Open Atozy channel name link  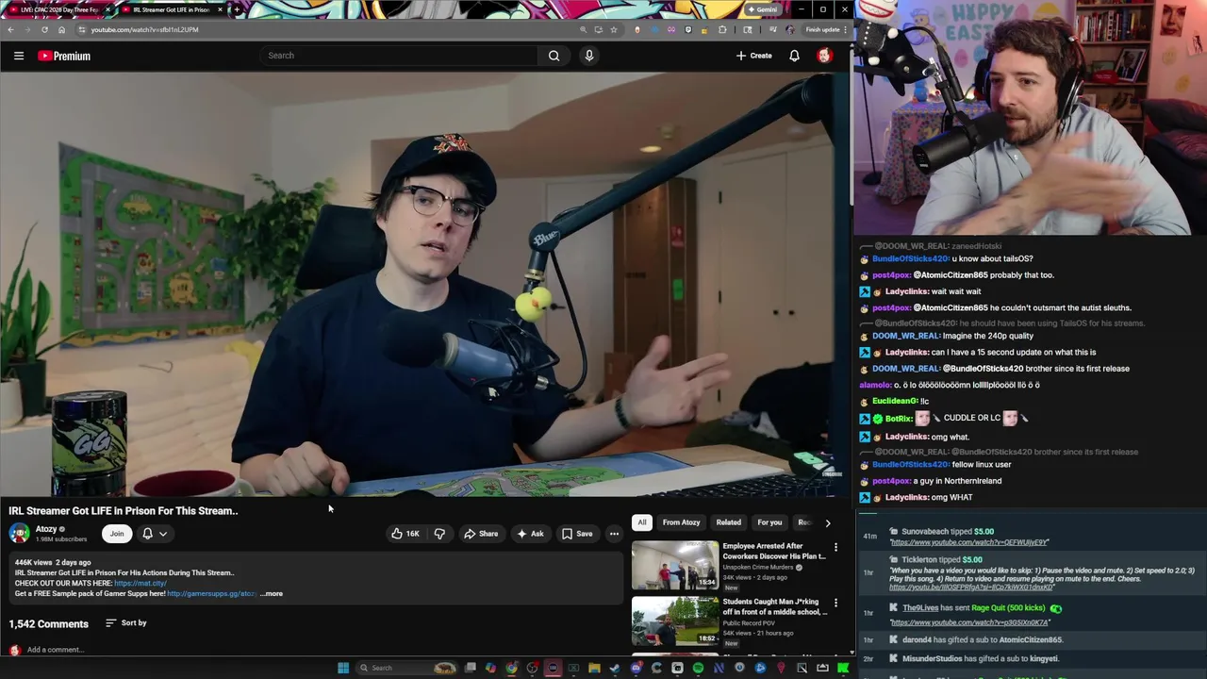tap(46, 529)
